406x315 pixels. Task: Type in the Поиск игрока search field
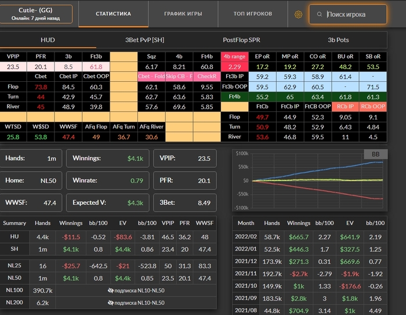click(354, 14)
